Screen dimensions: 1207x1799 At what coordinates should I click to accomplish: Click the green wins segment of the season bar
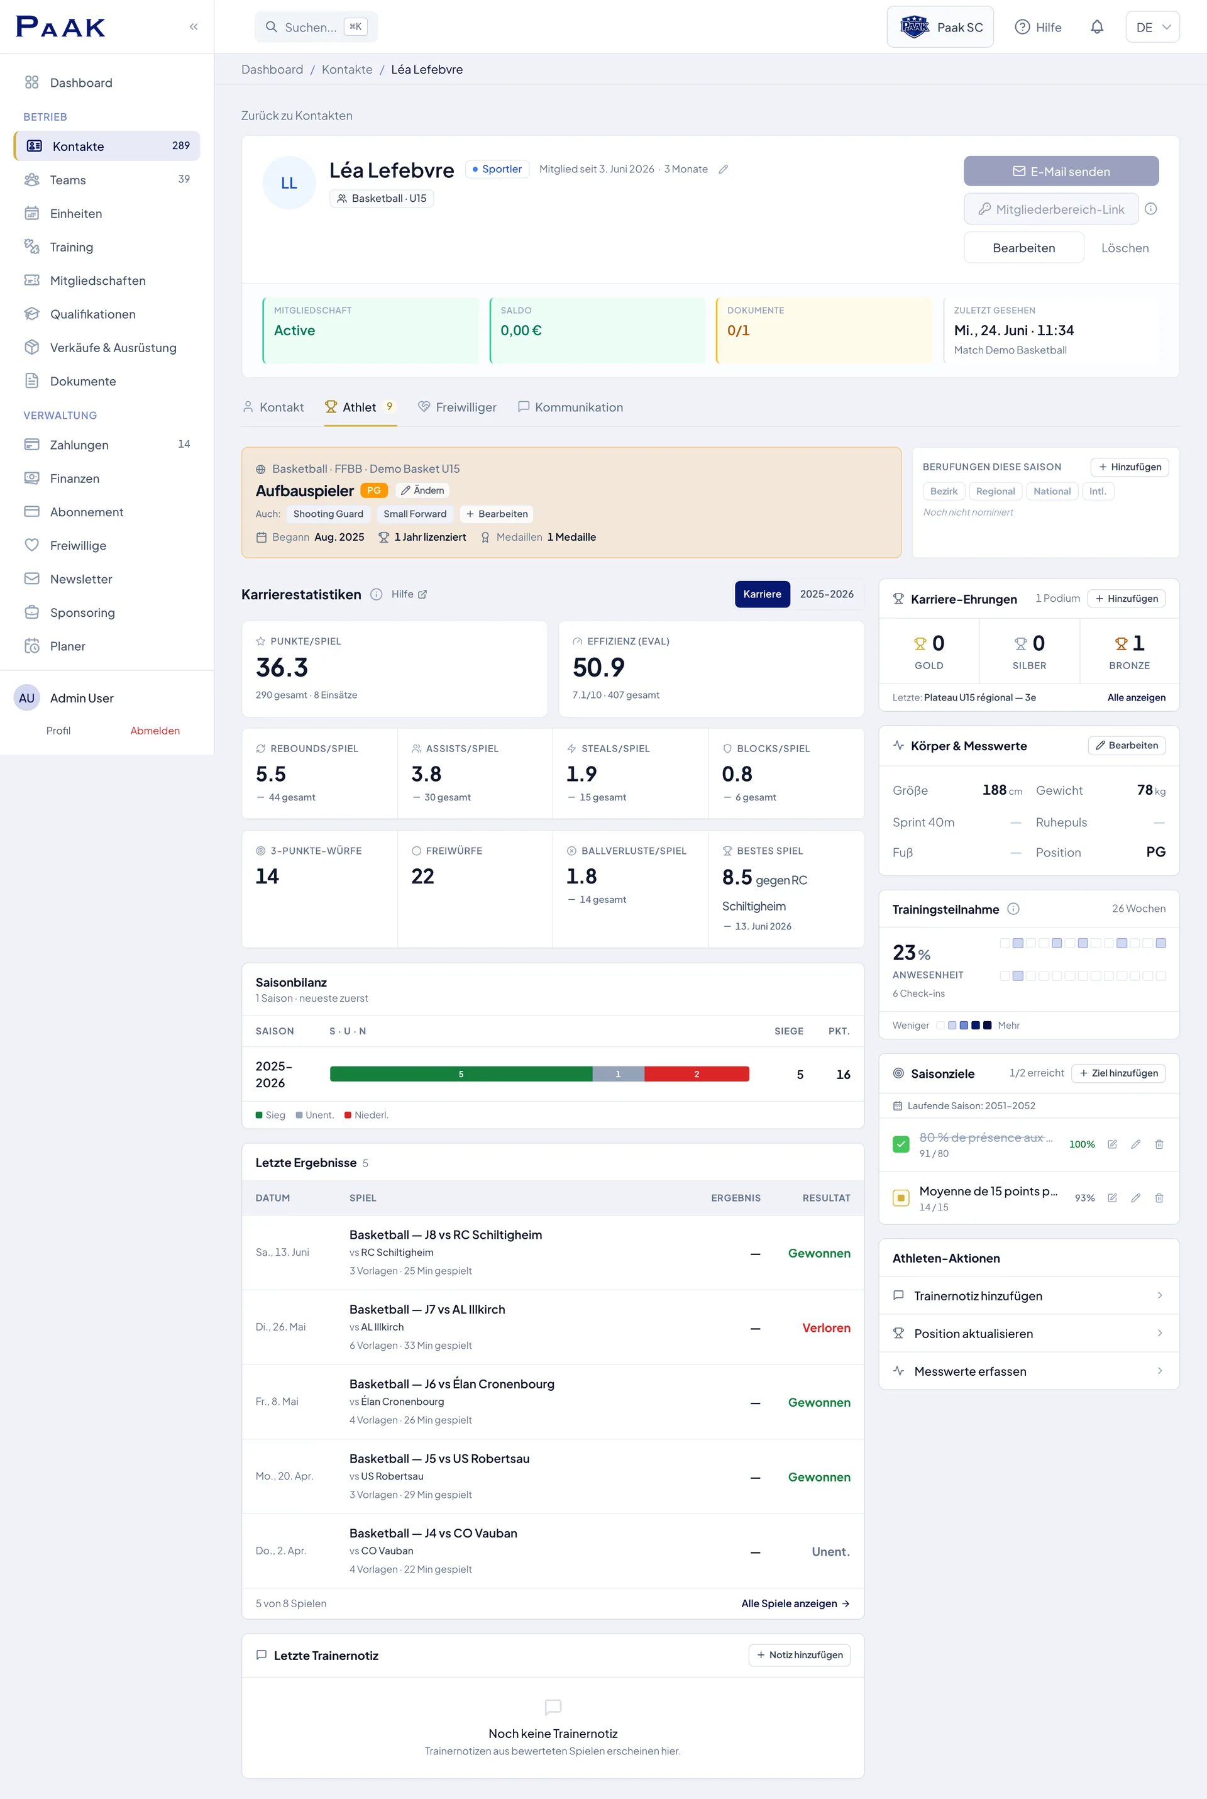tap(461, 1074)
